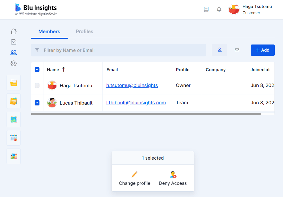This screenshot has height=197, width=283.
Task: Focus the Filter by Name or Email field
Action: click(122, 50)
